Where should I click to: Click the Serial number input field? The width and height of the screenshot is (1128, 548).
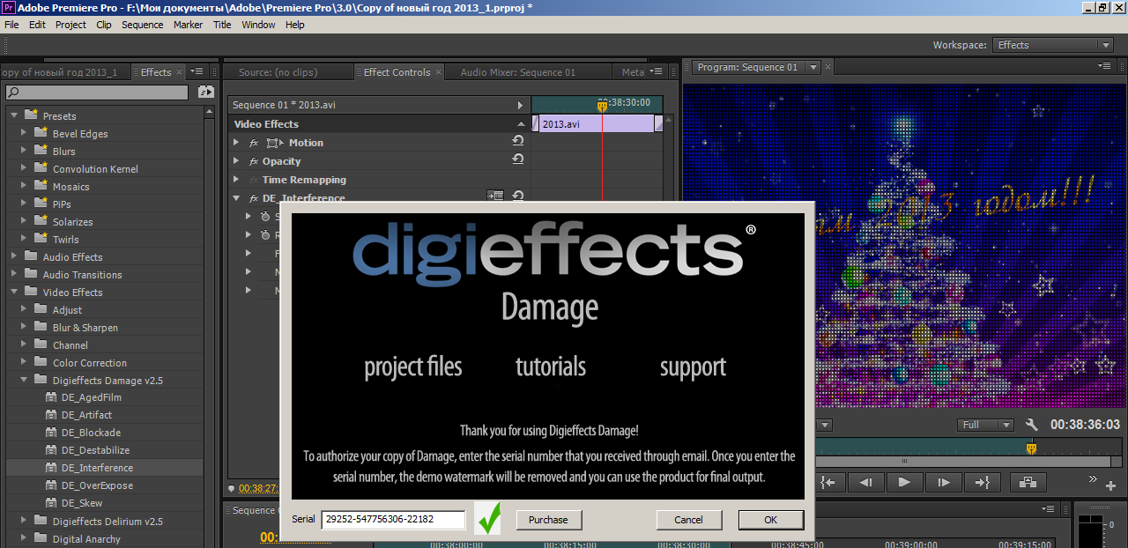coord(393,520)
